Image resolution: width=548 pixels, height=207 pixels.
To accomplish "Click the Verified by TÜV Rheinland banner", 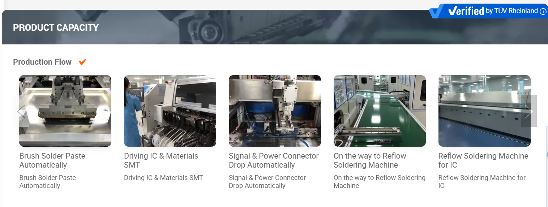I will (488, 11).
